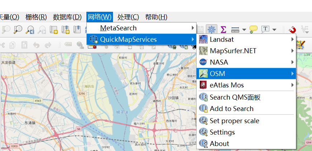This screenshot has height=151, width=312.
Task: Expand the MapSurfer.NET submenu
Action: pyautogui.click(x=246, y=51)
